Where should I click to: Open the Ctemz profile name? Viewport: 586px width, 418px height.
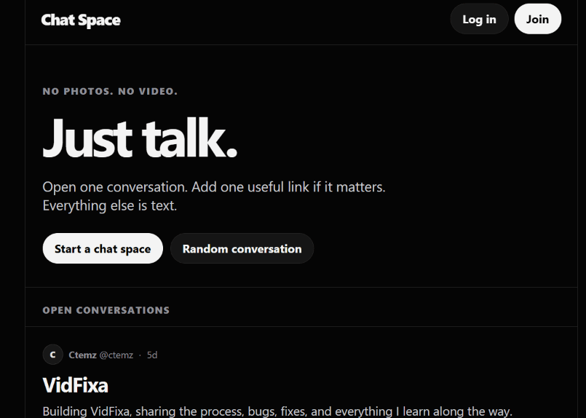coord(82,355)
